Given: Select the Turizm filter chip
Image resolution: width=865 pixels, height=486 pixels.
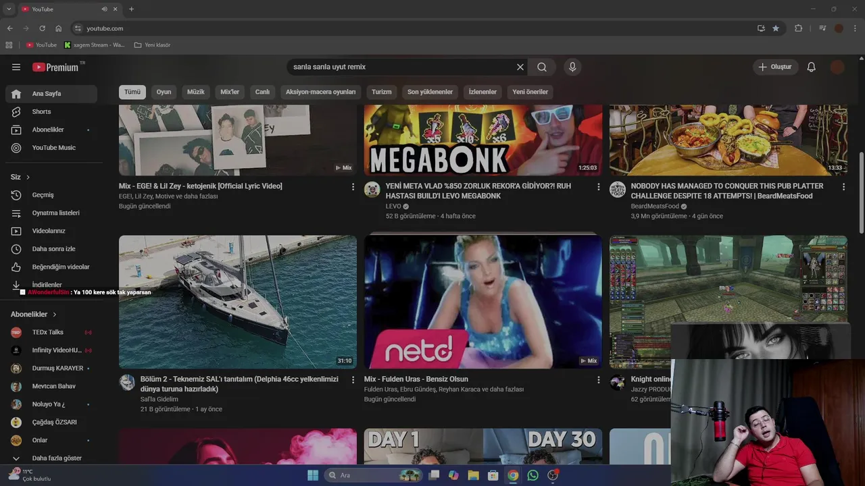Looking at the screenshot, I should point(382,92).
